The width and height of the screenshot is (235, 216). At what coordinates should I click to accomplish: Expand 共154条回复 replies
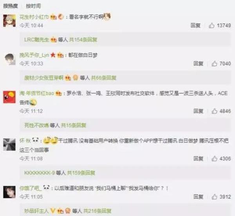point(83,40)
